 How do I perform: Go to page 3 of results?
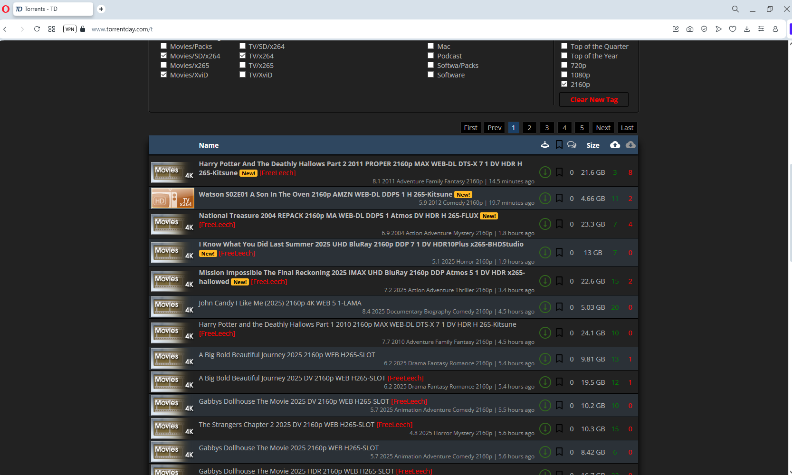[x=547, y=128]
